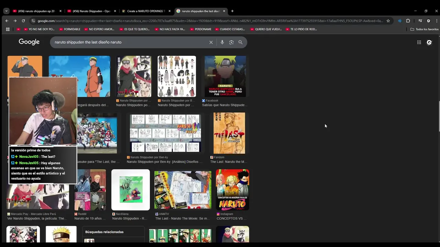Screen dimensions: 440x247
Task: Open the media controls icon
Action: [x=420, y=21]
